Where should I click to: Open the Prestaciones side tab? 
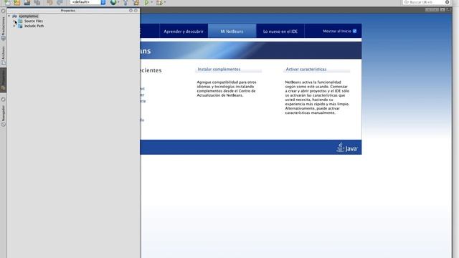(x=3, y=29)
